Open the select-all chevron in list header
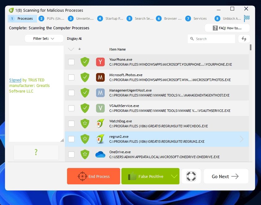This screenshot has height=205, width=261. pos(71,49)
